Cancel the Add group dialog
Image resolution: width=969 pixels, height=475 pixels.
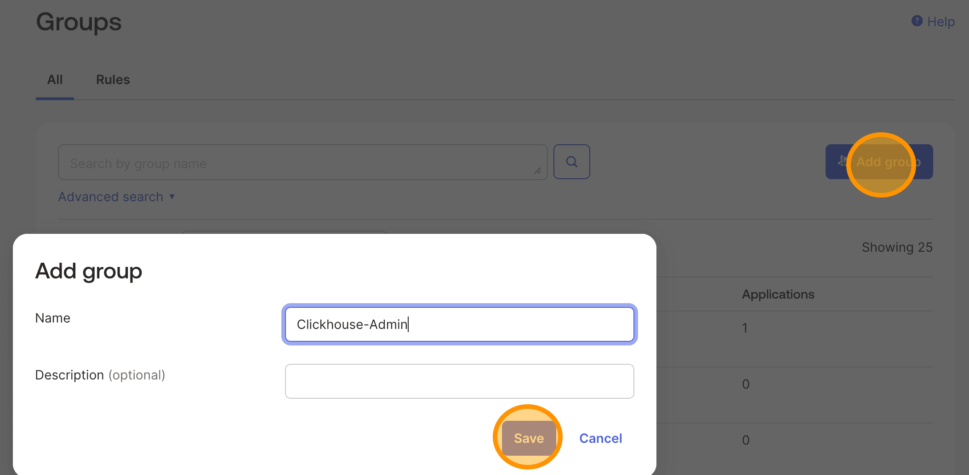pos(600,438)
